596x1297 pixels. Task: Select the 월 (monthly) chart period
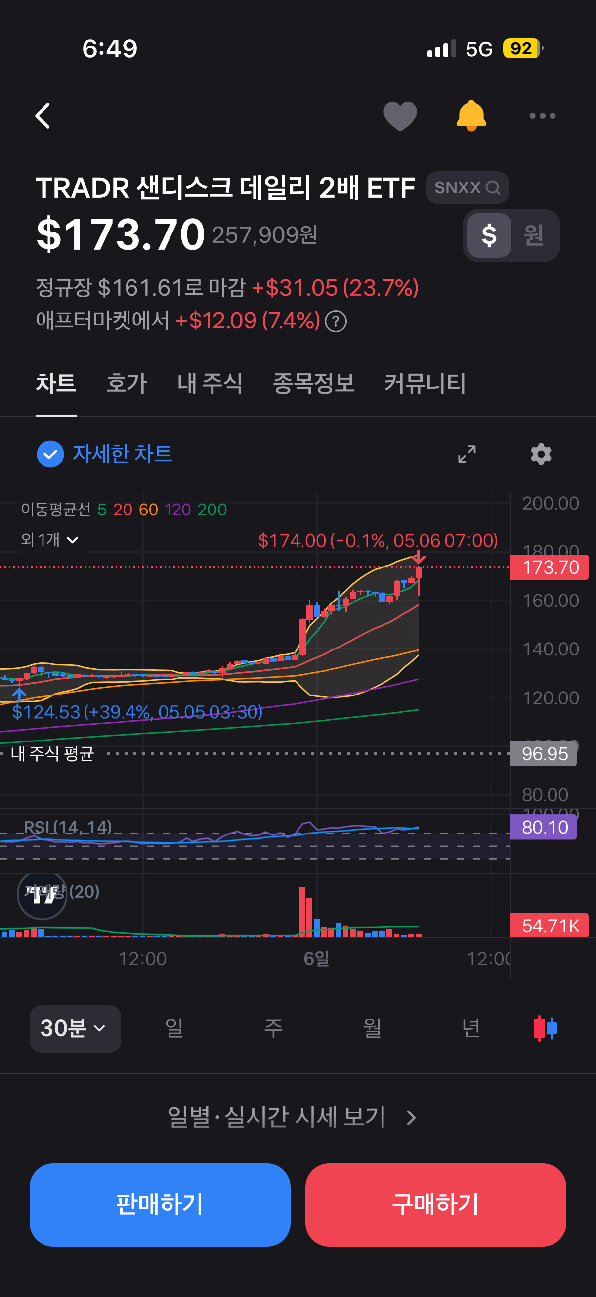[x=372, y=1028]
